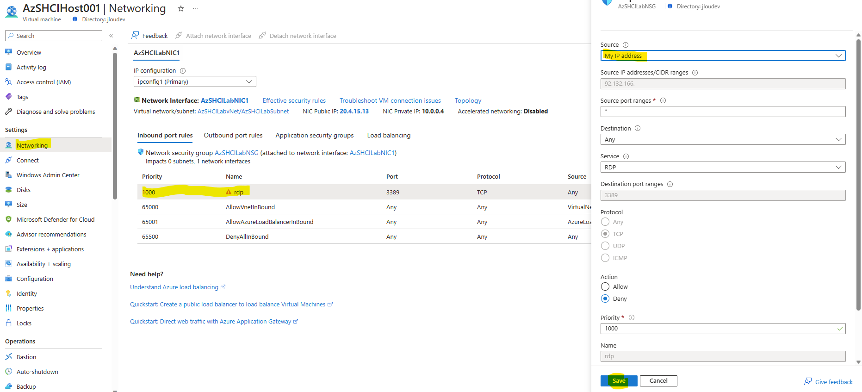Switch to the Inbound port rules tab
This screenshot has height=392, width=862.
point(165,135)
